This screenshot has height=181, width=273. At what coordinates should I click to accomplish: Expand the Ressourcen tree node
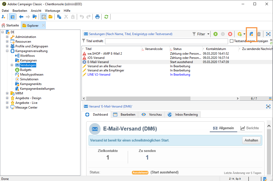coord(7,42)
